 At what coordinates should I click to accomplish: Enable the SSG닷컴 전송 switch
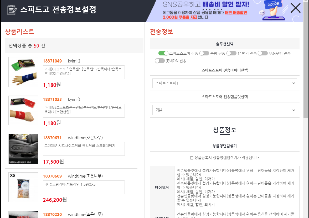[x=263, y=53]
